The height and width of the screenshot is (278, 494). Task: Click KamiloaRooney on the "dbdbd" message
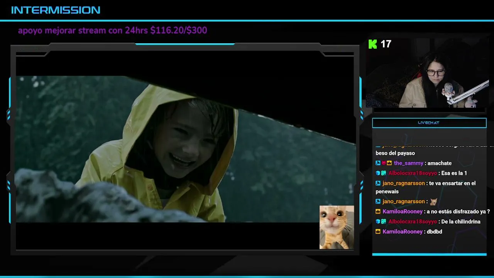coord(403,232)
